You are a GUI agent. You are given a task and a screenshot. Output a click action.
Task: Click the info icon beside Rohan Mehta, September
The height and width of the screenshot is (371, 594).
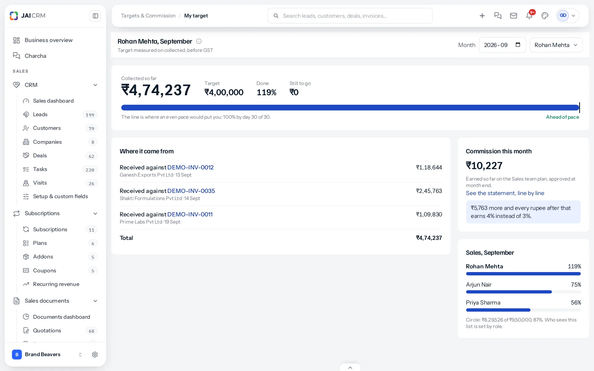(x=199, y=41)
